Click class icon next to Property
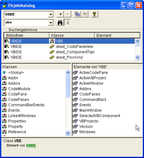The image size is (144, 158). coord(4,127)
